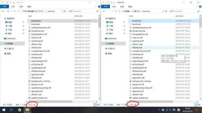The width and height of the screenshot is (202, 113).
Task: Click the help icon in left window ribbon
Action: coord(99,6)
